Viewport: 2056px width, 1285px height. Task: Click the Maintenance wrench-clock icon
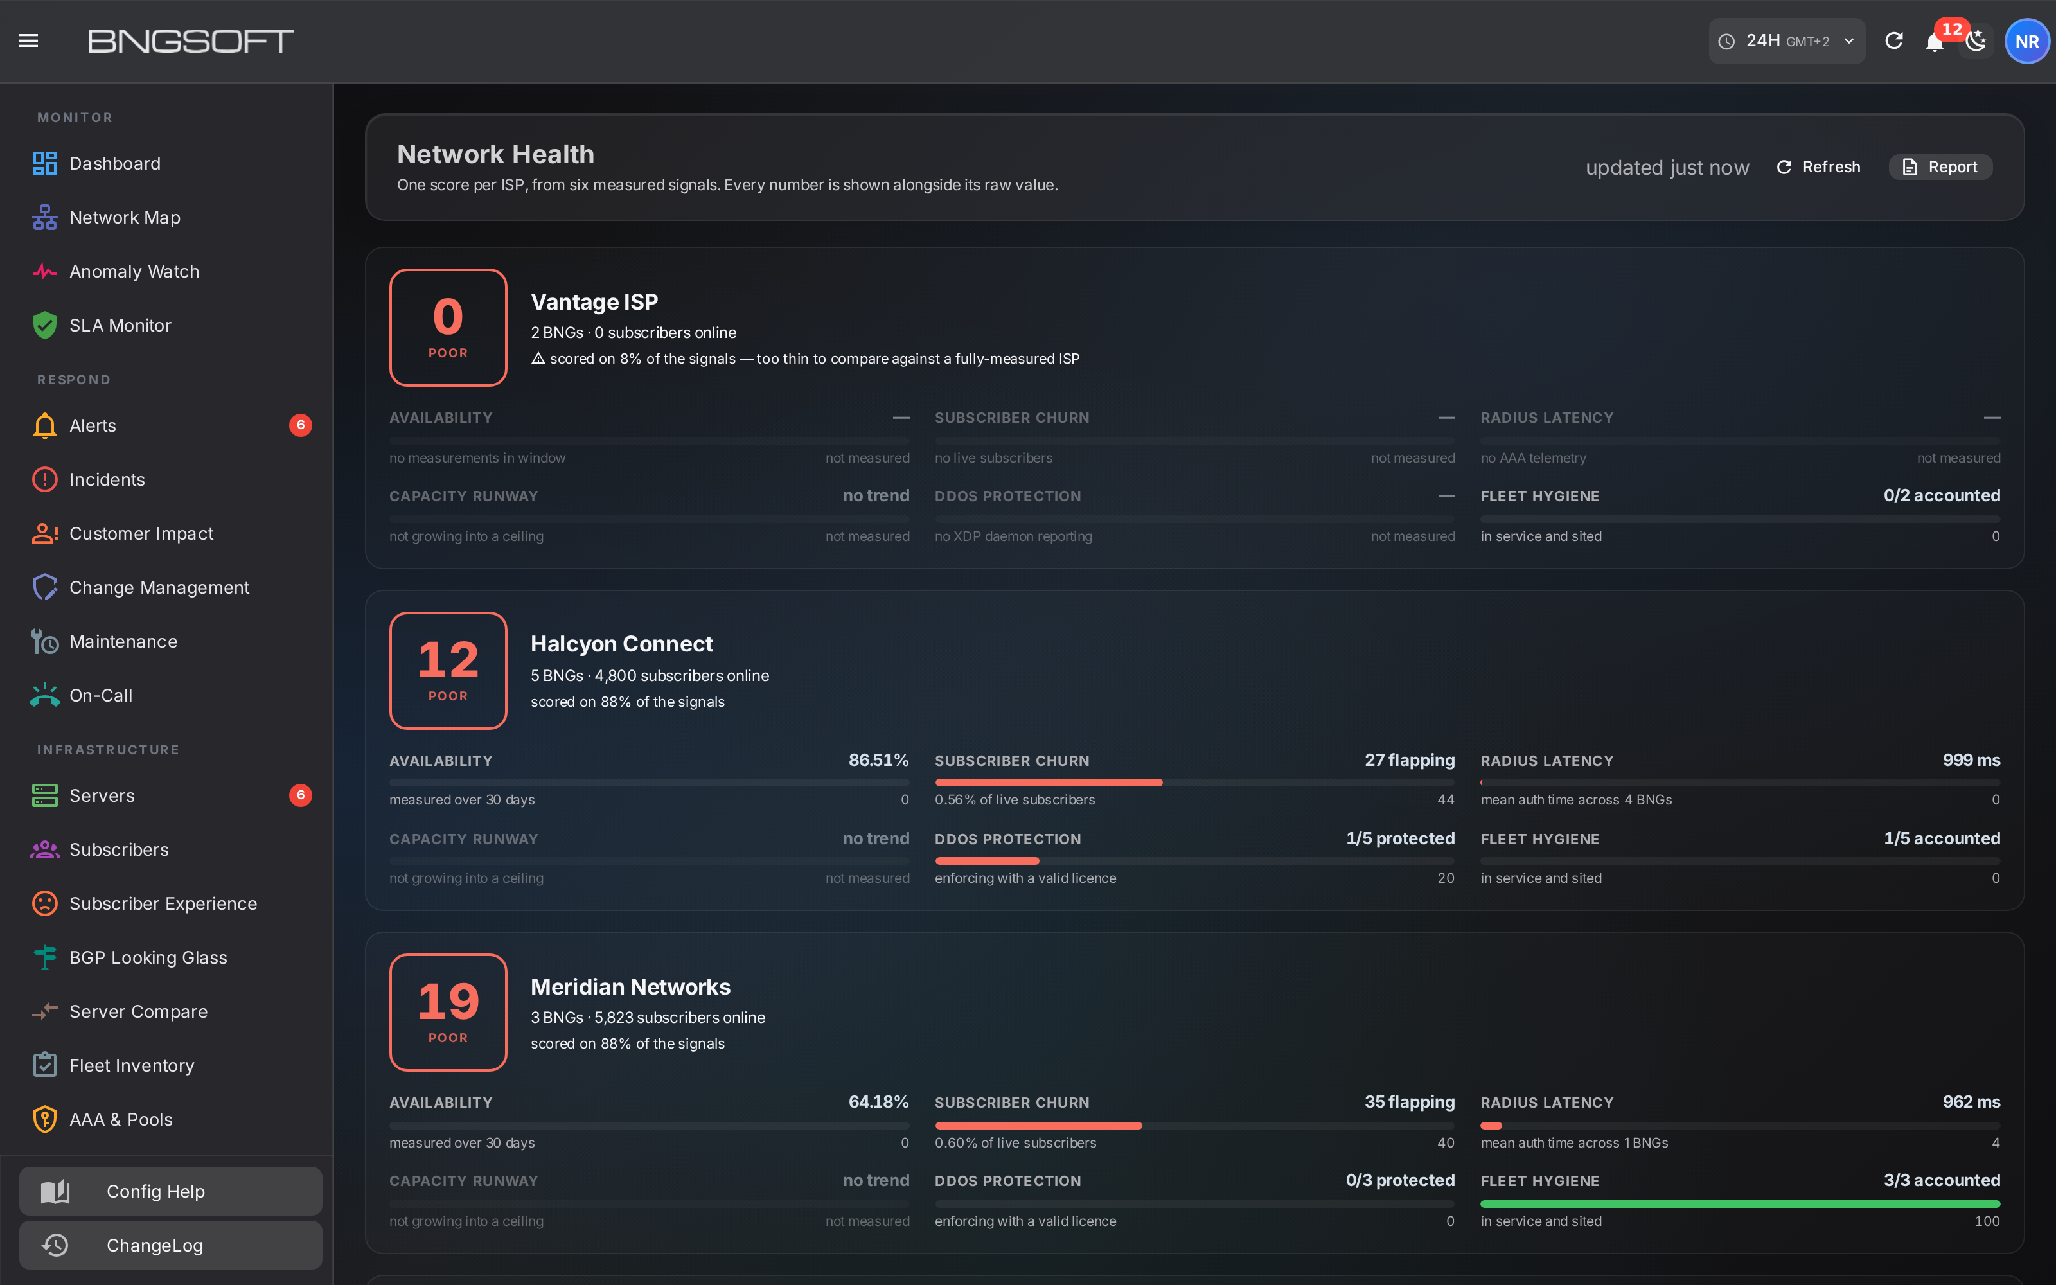[44, 642]
